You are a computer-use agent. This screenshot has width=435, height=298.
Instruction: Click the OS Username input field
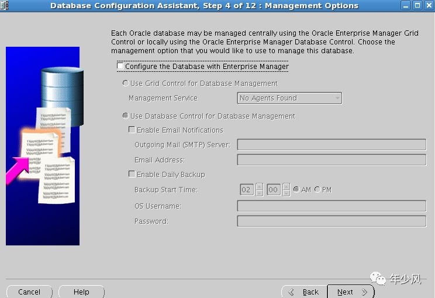click(x=332, y=206)
